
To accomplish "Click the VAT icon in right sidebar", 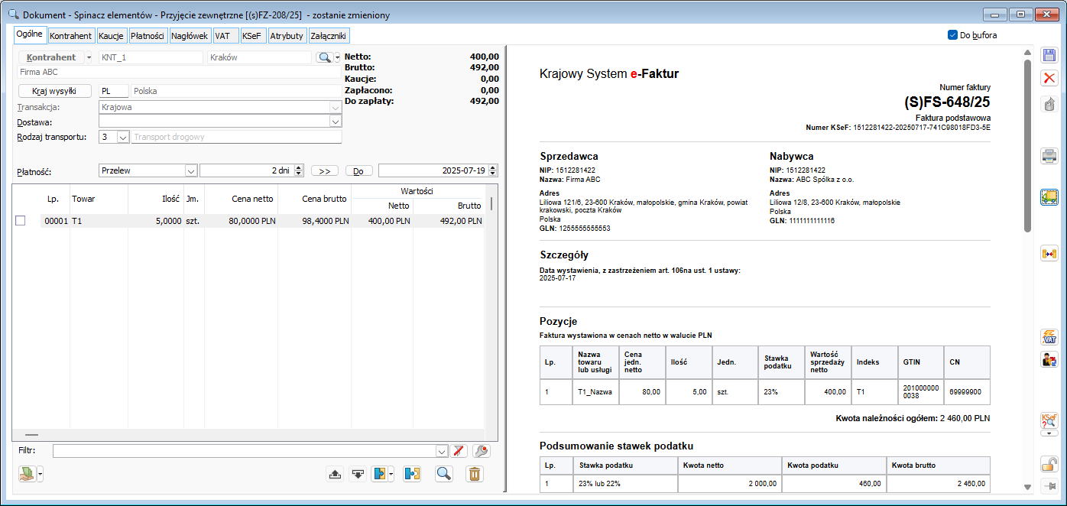I will pos(1049,336).
